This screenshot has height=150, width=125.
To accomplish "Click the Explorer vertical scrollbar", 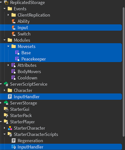I will tap(123, 72).
